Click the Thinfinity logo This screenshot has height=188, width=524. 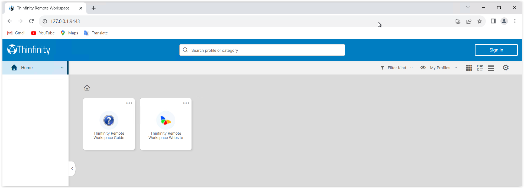point(29,50)
